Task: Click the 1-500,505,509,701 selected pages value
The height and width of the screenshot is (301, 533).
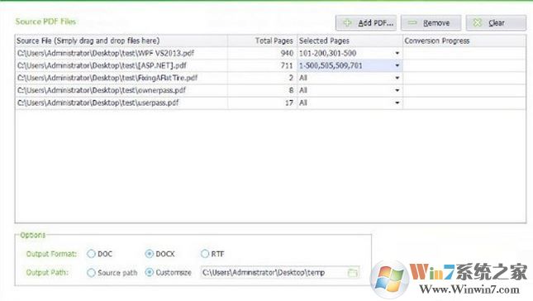Action: [331, 65]
